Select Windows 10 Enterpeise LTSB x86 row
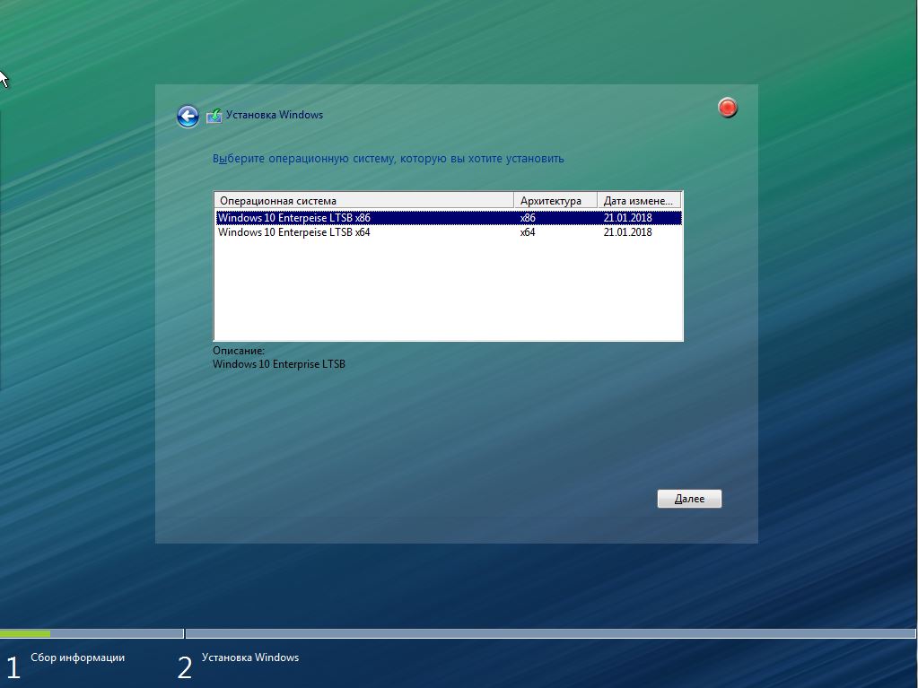The width and height of the screenshot is (918, 688). pyautogui.click(x=449, y=218)
